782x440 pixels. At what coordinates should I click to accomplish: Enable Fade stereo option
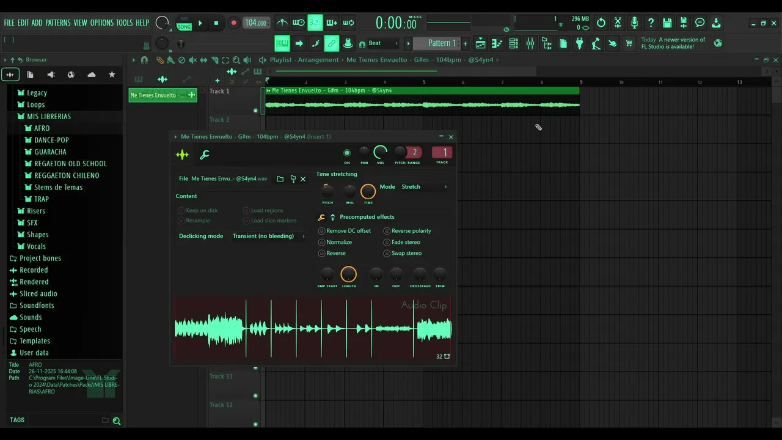tap(401, 242)
